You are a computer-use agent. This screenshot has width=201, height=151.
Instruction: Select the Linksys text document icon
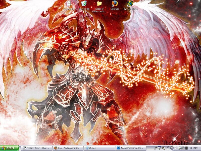[69, 6]
